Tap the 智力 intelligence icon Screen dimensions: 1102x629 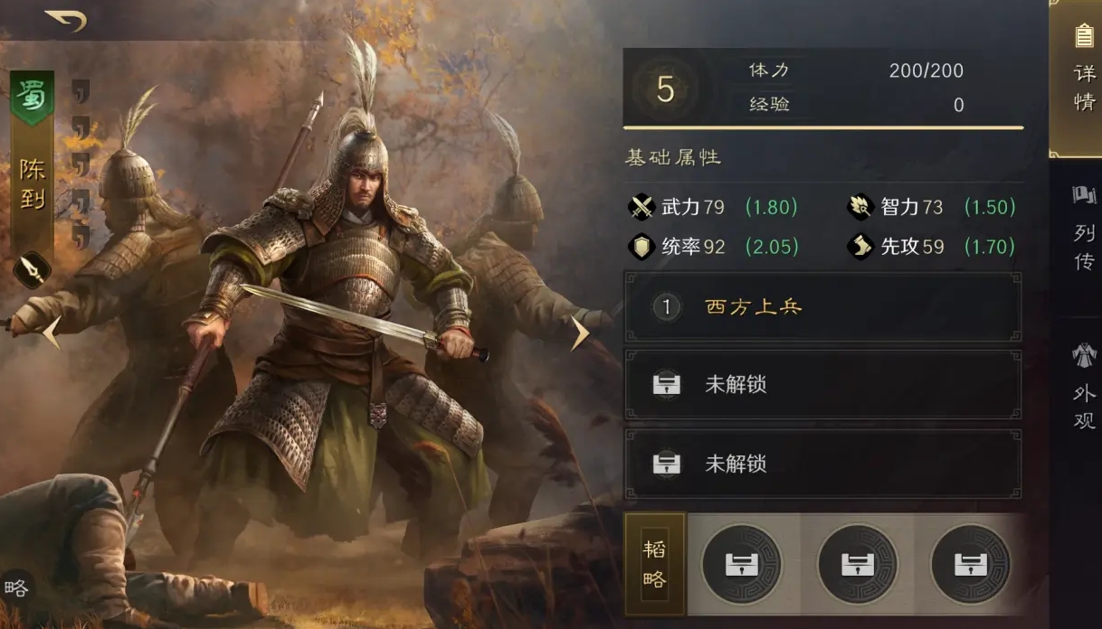pyautogui.click(x=860, y=207)
